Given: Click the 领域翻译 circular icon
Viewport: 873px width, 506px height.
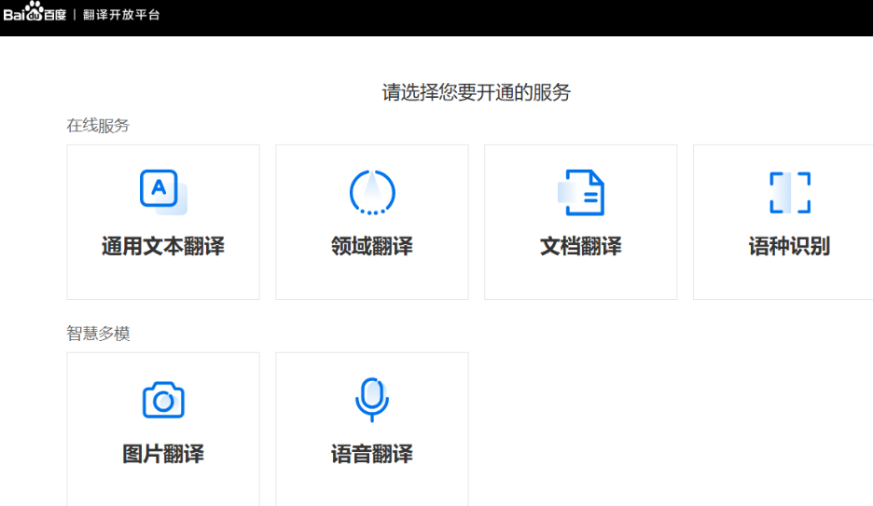Looking at the screenshot, I should point(372,192).
